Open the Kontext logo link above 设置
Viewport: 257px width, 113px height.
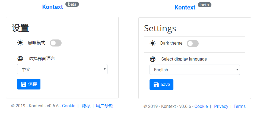pyautogui.click(x=53, y=7)
